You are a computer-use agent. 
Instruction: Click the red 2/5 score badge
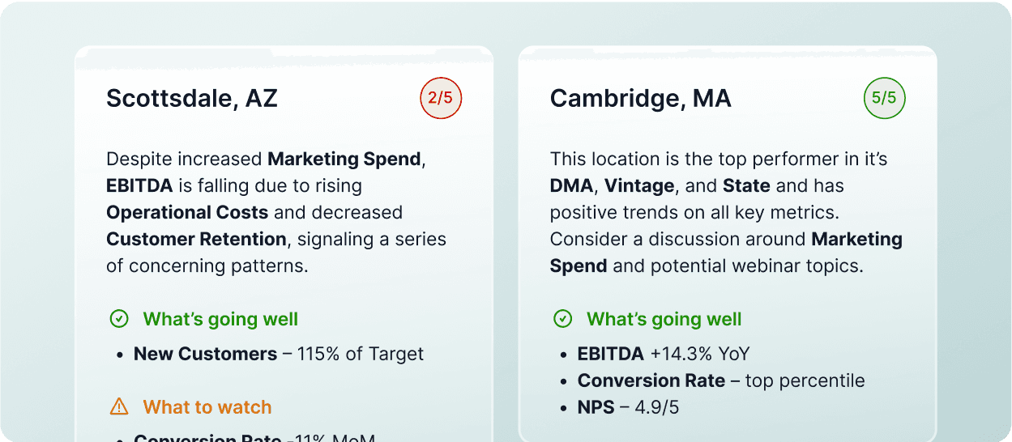[441, 99]
